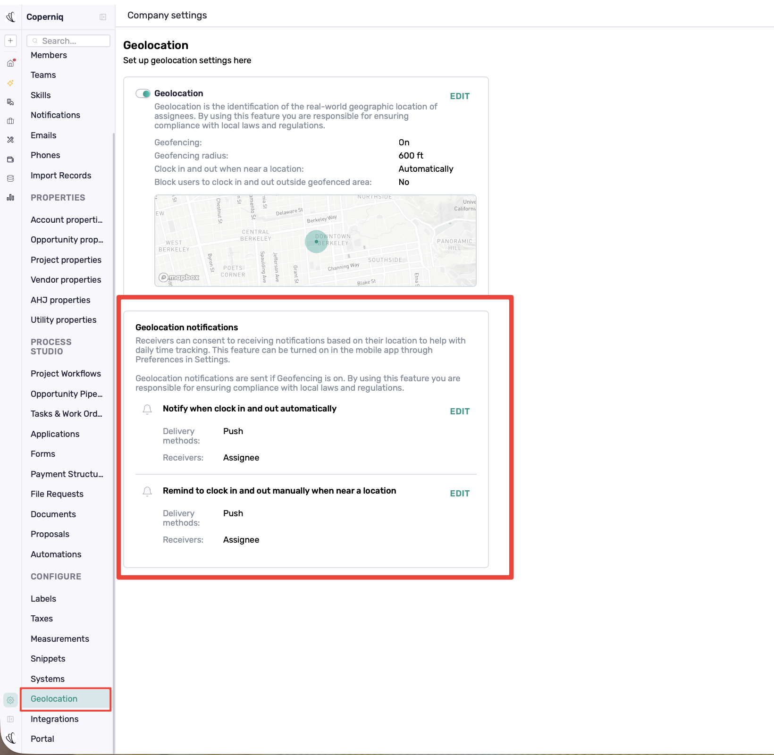Edit Notify when clock in and out automatically
774x755 pixels.
(460, 411)
